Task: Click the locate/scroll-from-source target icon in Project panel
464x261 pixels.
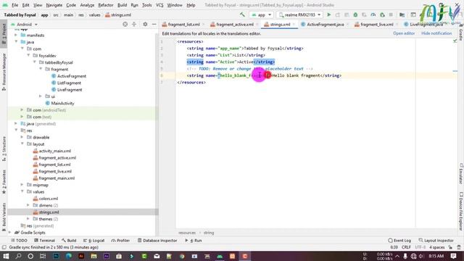Action: 125,24
